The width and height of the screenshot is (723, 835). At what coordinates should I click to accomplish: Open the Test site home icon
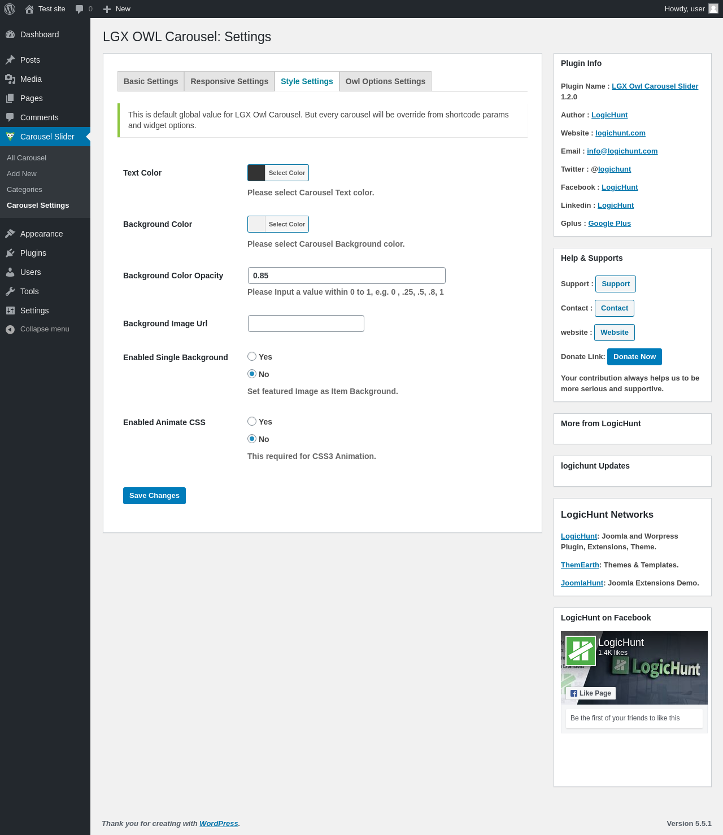[29, 9]
